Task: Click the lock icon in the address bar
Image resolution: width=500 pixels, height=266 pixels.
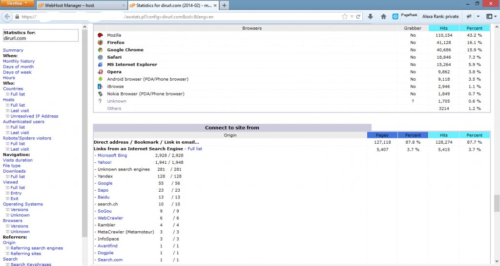Action: (x=17, y=17)
